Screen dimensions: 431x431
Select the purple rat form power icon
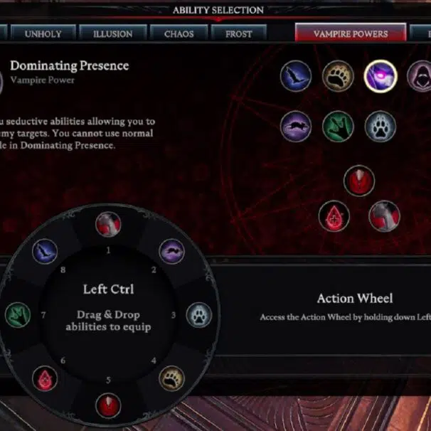[296, 127]
